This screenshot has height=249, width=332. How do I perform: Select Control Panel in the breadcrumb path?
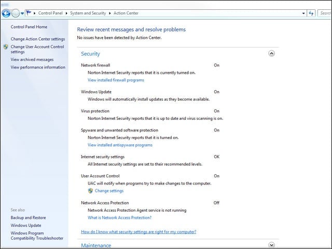click(50, 13)
